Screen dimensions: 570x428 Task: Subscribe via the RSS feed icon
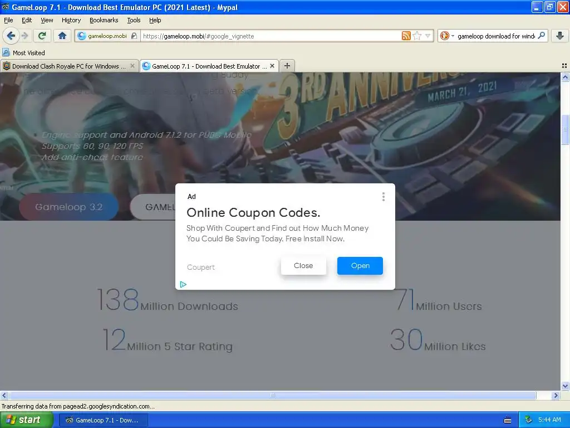tap(406, 36)
